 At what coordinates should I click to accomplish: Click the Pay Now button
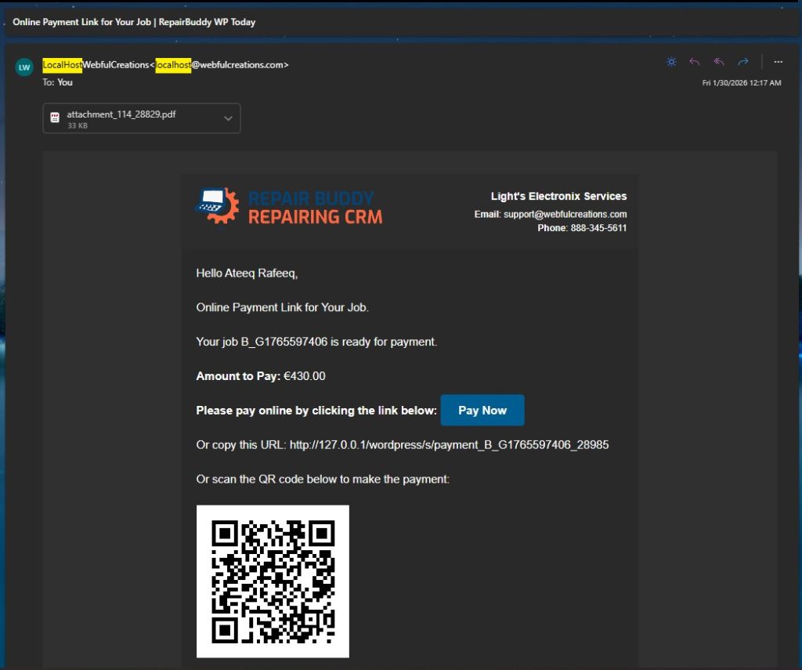point(482,410)
